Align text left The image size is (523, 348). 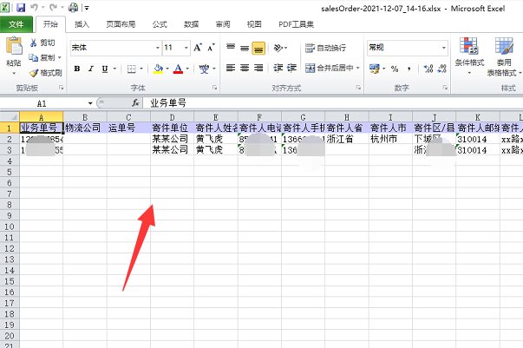[231, 68]
